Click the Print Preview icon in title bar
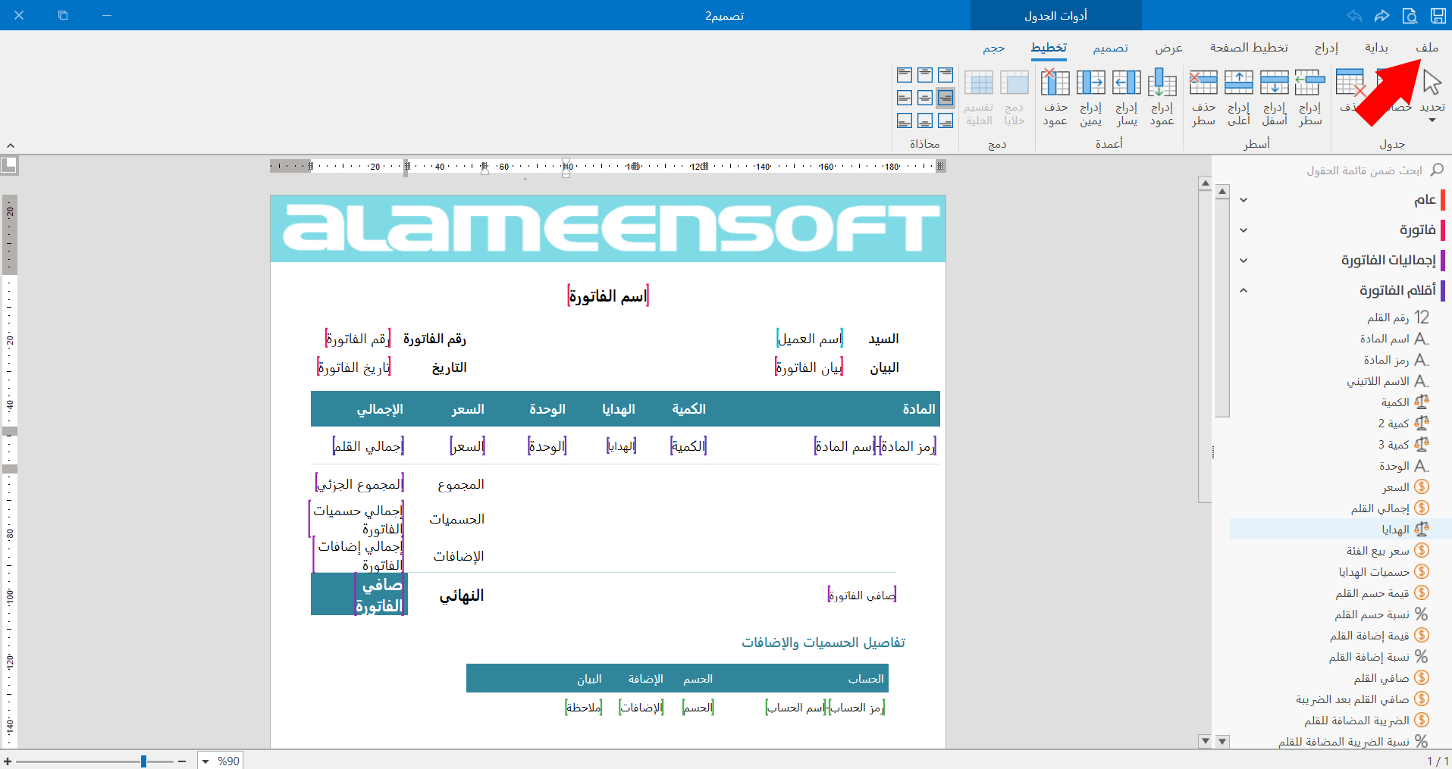Viewport: 1452px width, 769px height. [x=1410, y=15]
